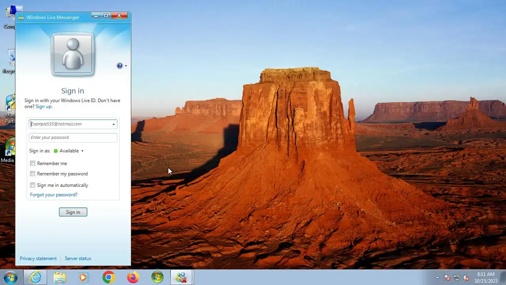
Task: Click the Show desktop strip beside the clock
Action: tap(503, 277)
